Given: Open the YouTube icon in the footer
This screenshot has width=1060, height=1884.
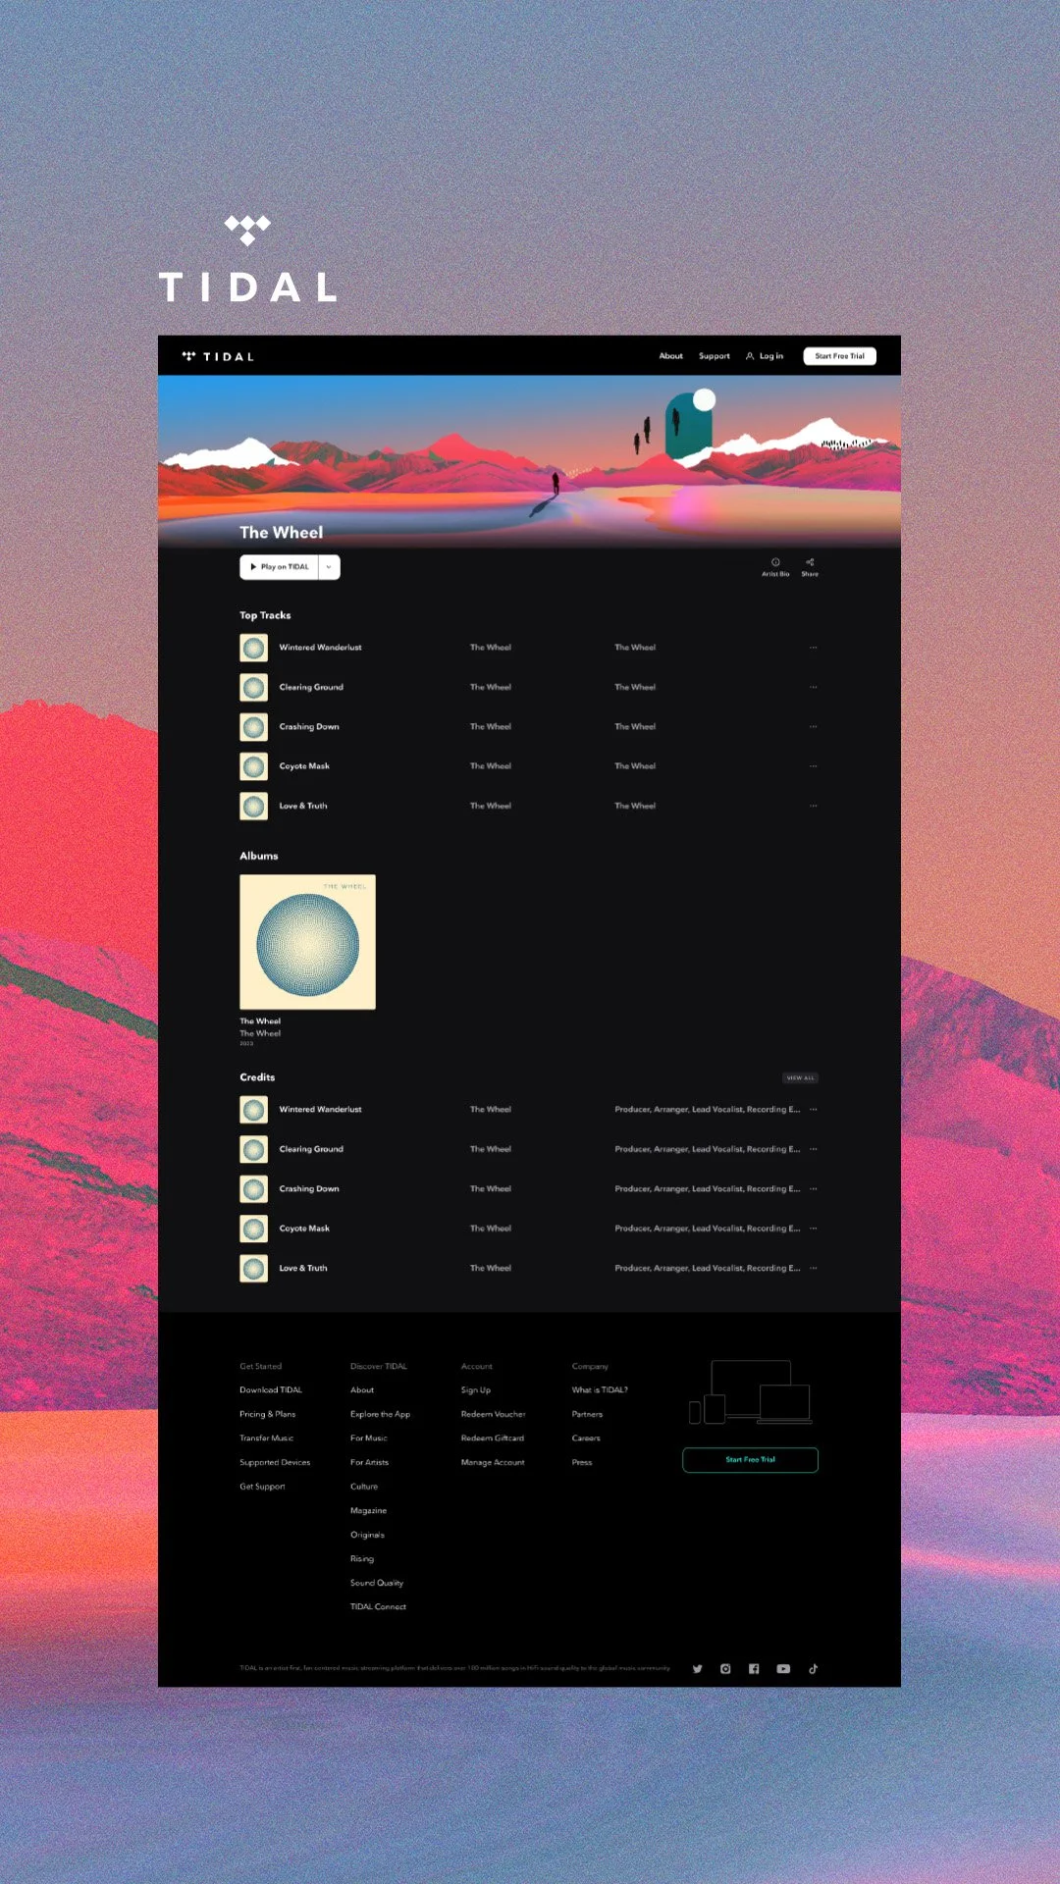Looking at the screenshot, I should (783, 1669).
